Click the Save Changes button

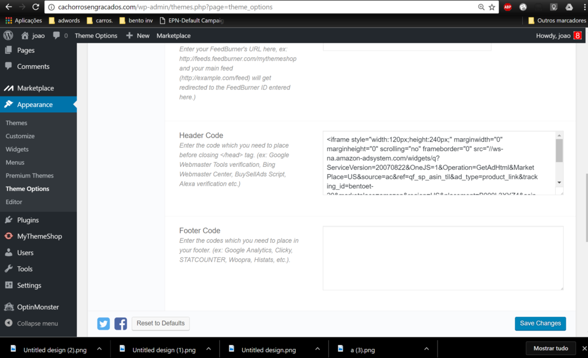[540, 323]
